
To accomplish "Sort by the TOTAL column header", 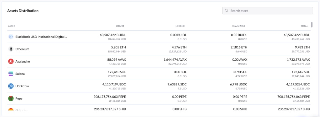I will coord(304,26).
